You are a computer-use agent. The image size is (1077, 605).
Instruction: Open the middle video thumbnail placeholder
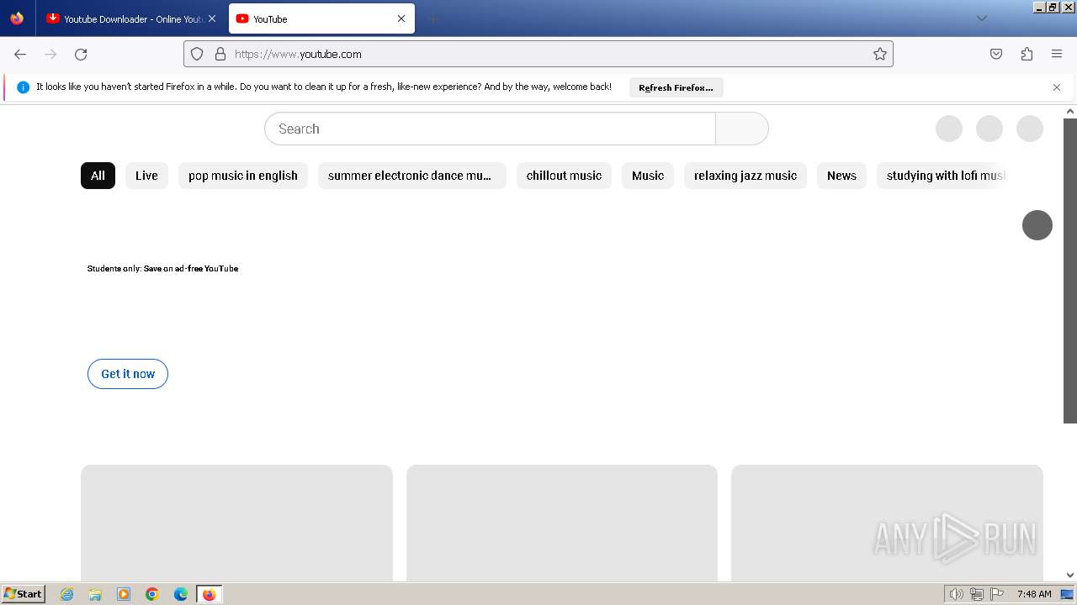click(x=562, y=523)
